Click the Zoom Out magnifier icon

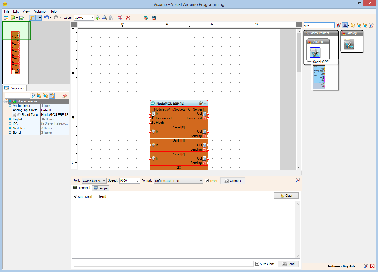105,18
